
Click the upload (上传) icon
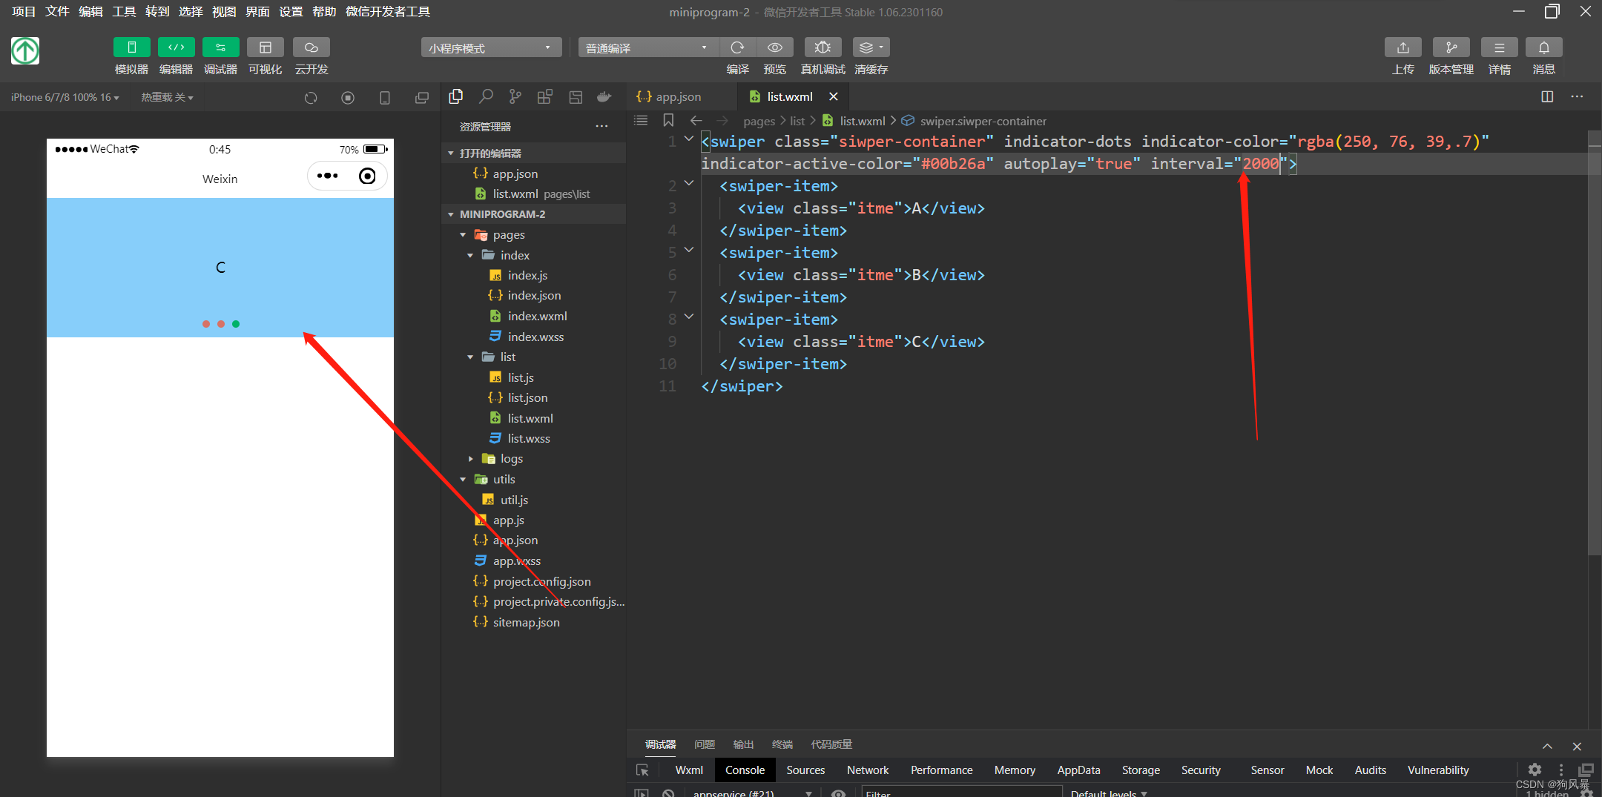(x=1402, y=47)
